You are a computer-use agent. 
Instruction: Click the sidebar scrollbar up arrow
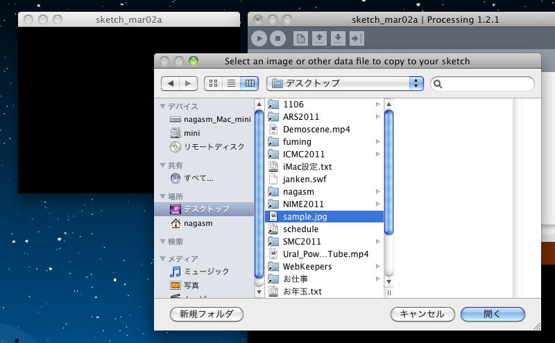tap(259, 104)
